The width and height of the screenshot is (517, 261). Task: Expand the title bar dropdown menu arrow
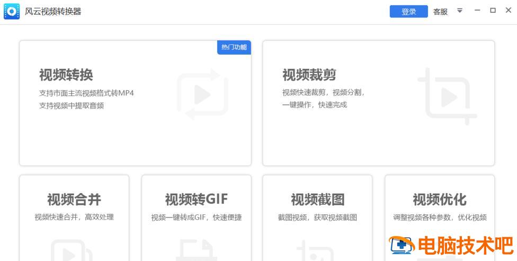coord(460,11)
